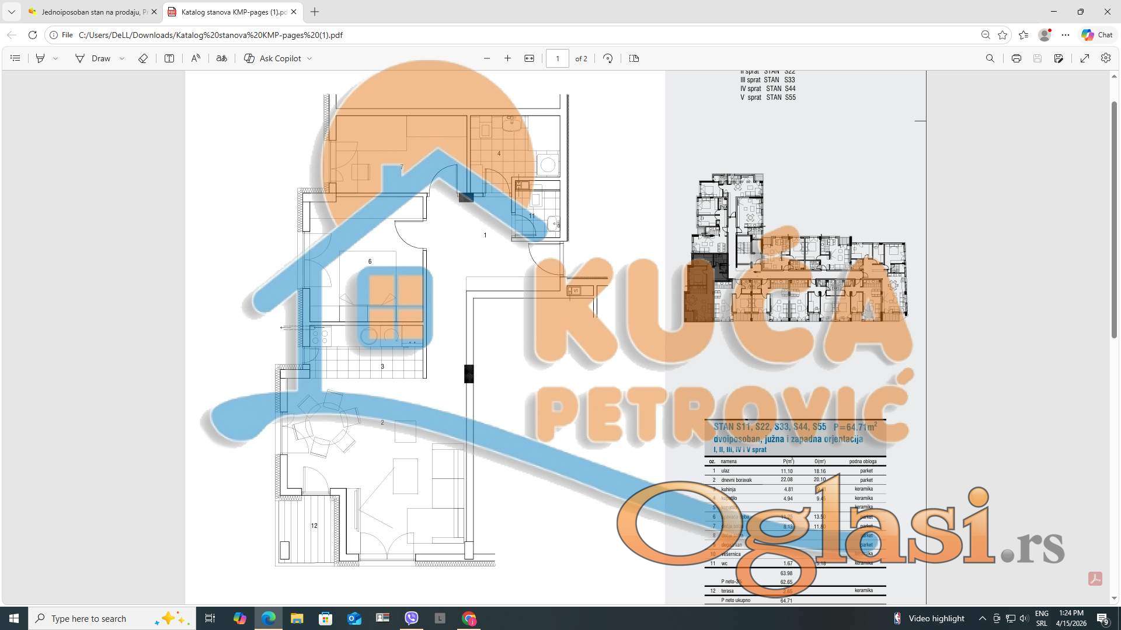
Task: Select the Erase tool
Action: (x=142, y=58)
